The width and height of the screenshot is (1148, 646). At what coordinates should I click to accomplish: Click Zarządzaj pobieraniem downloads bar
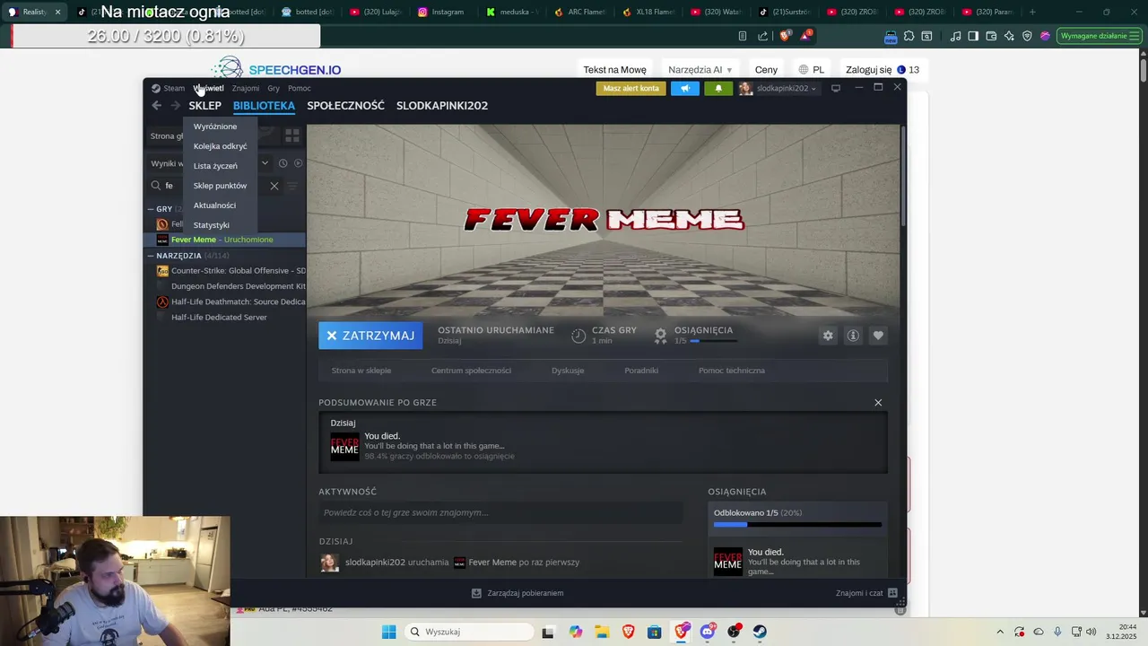coord(518,593)
